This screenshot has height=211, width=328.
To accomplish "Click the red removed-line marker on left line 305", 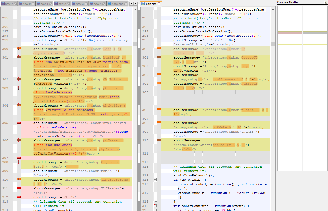I will pyautogui.click(x=18, y=123).
